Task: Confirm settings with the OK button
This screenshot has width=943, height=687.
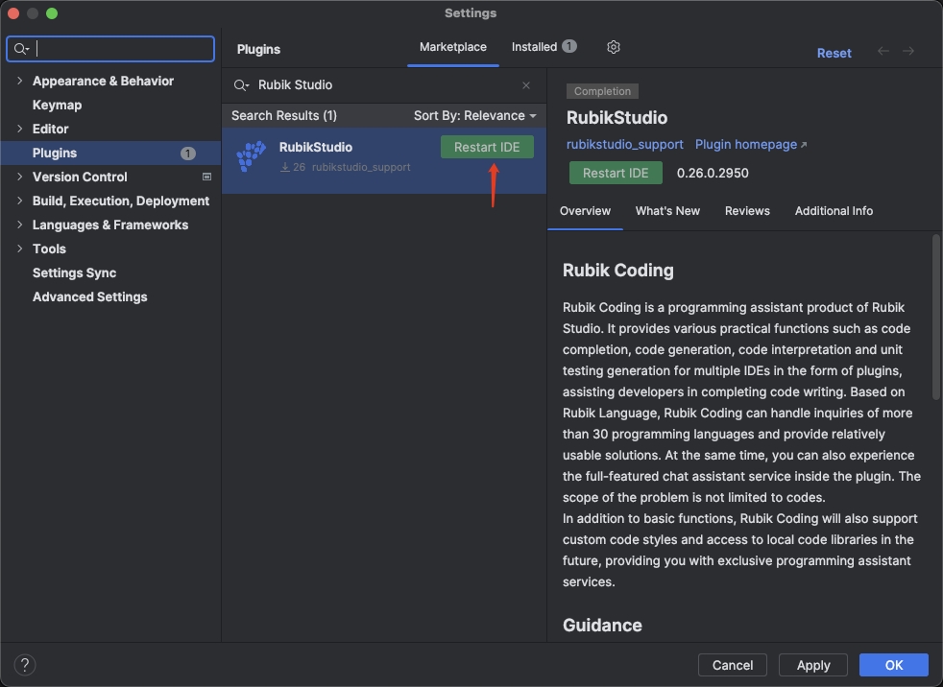Action: (x=894, y=665)
